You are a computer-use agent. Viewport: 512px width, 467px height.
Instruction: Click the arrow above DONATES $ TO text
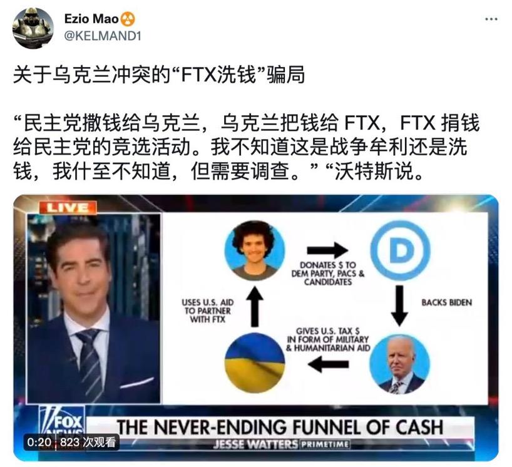(x=327, y=250)
